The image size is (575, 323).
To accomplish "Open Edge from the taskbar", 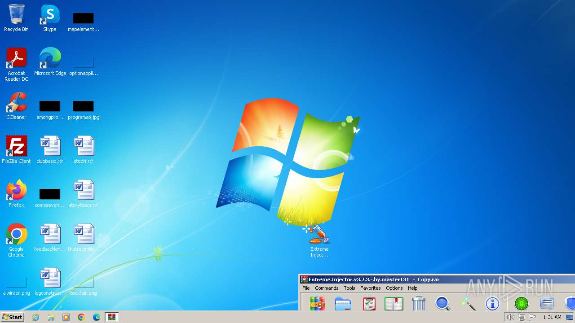I will tap(97, 317).
